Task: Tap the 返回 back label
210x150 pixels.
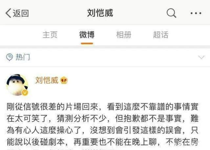Action: pyautogui.click(x=21, y=13)
